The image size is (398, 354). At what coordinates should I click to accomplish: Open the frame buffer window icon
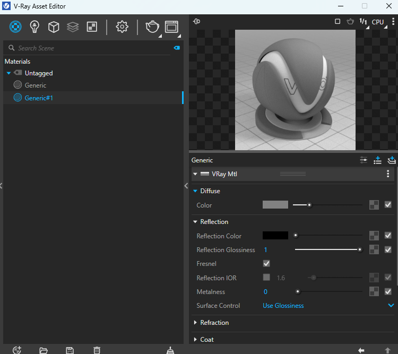pyautogui.click(x=171, y=27)
